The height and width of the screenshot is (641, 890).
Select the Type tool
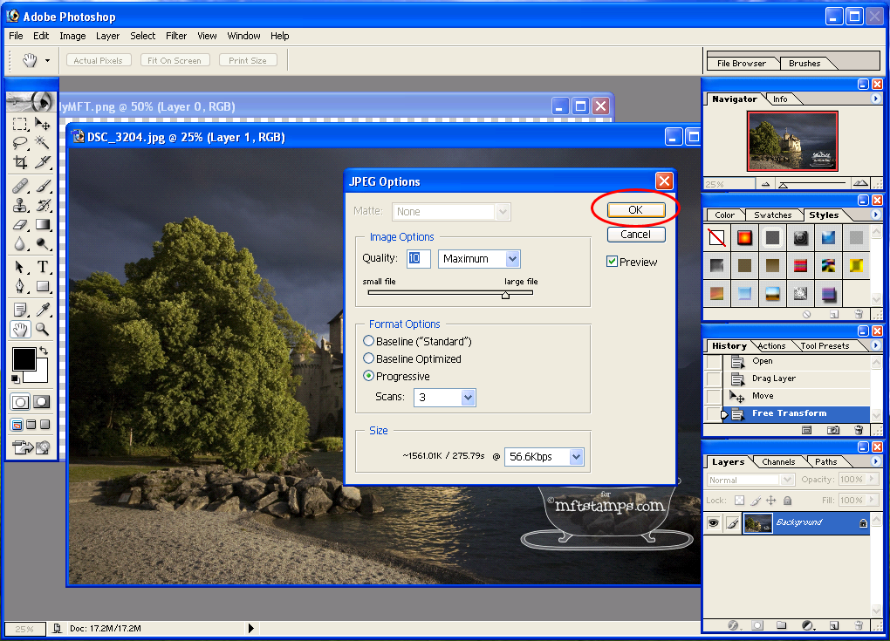click(43, 267)
